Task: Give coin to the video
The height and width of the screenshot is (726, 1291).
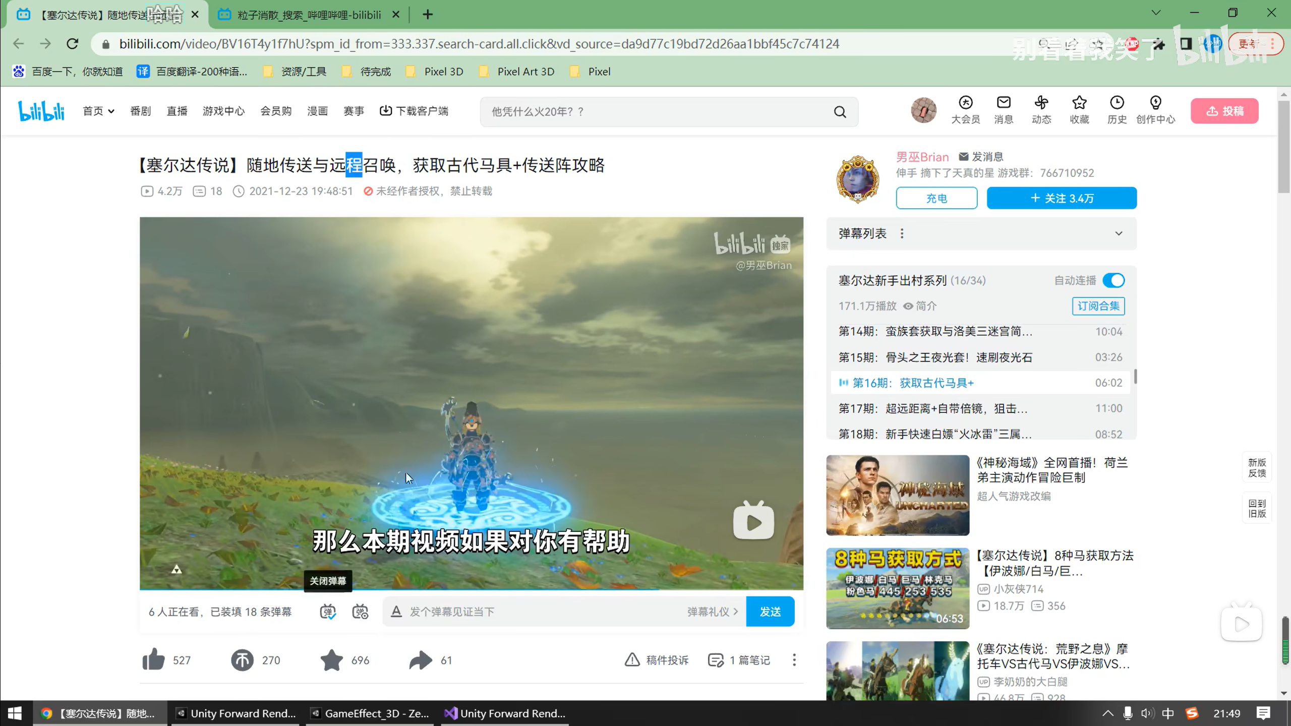Action: point(242,660)
